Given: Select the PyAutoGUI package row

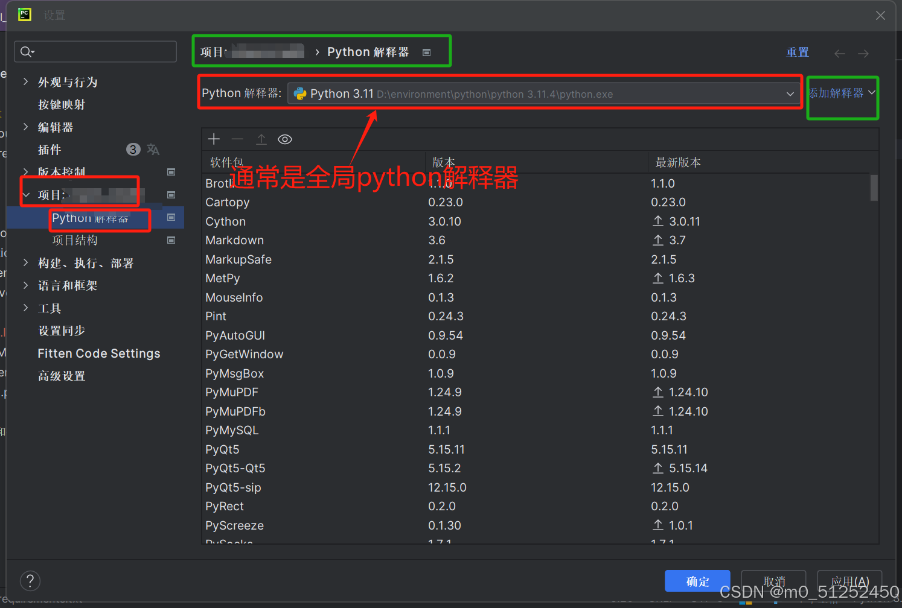Looking at the screenshot, I should pos(536,335).
